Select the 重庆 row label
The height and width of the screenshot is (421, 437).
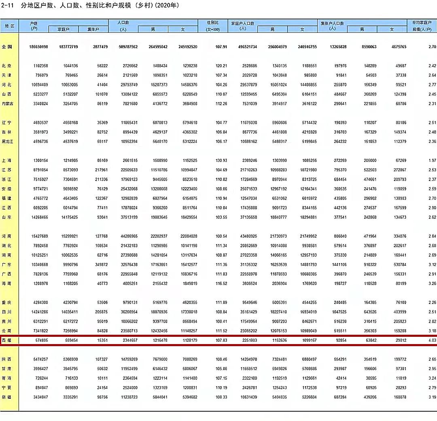pyautogui.click(x=7, y=303)
